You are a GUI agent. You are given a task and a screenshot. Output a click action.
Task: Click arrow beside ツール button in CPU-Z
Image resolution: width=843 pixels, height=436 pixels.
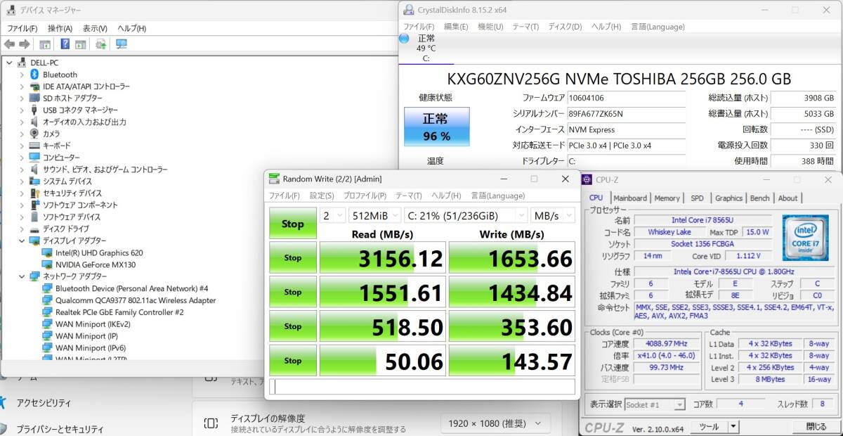[733, 426]
